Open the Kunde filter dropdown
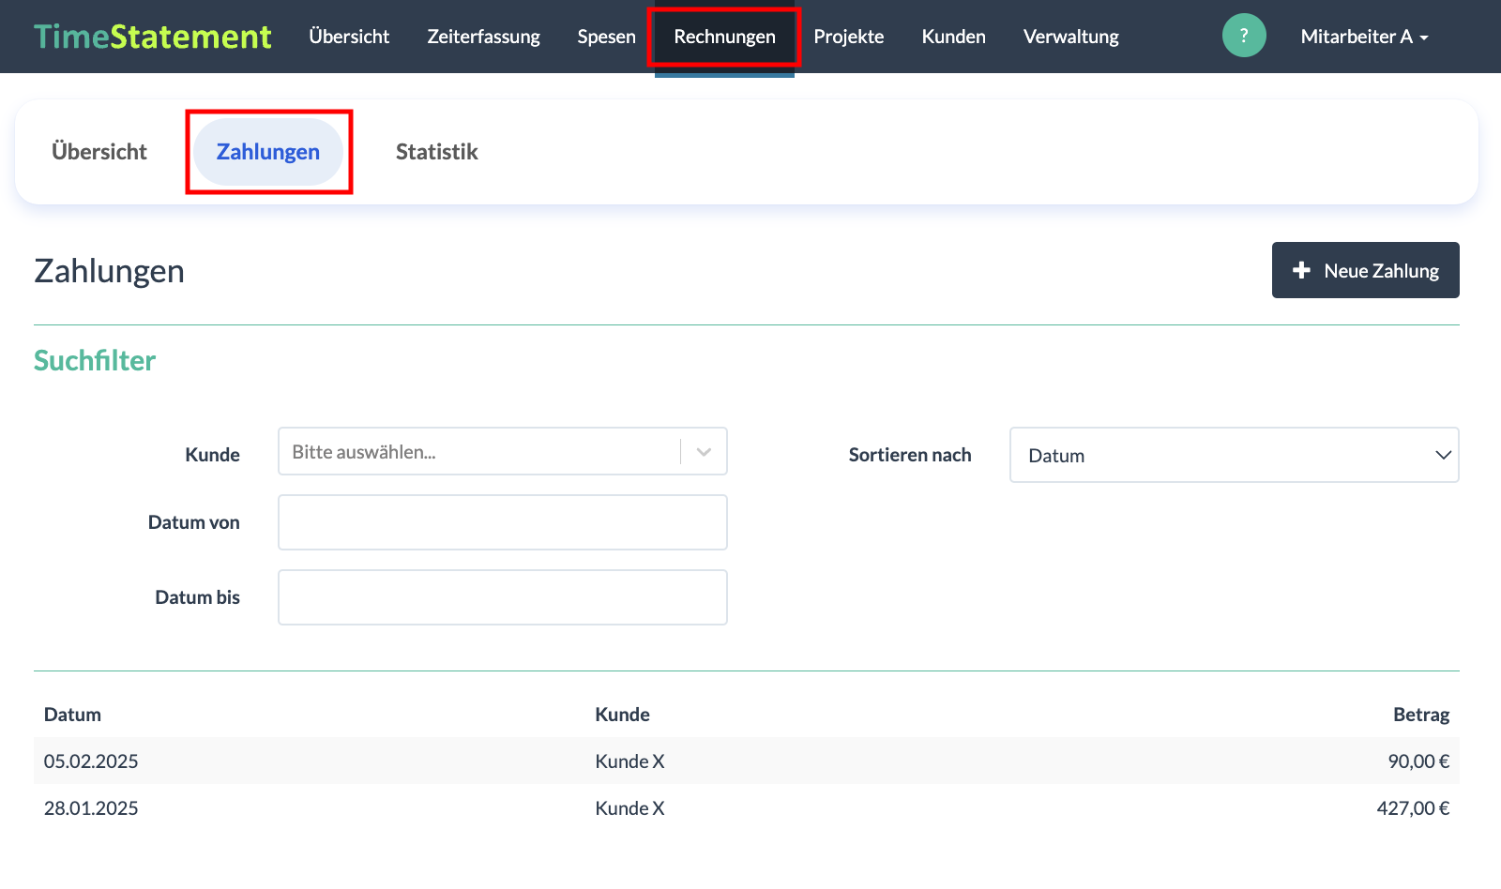Viewport: 1501px width, 889px height. (x=502, y=452)
